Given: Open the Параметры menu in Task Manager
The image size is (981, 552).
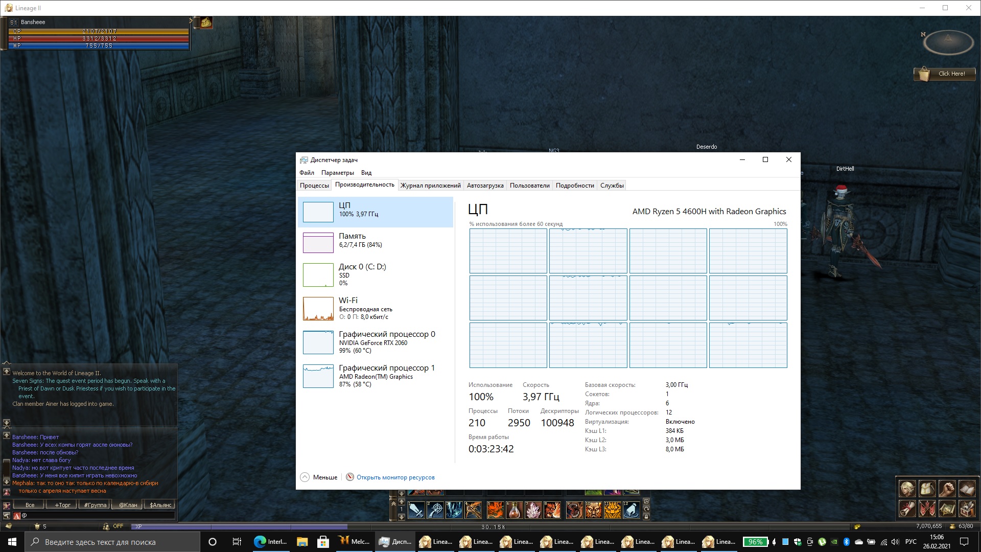Looking at the screenshot, I should click(x=337, y=173).
